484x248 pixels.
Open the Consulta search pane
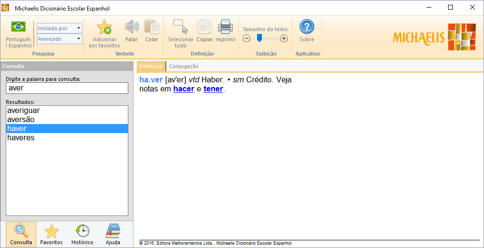pyautogui.click(x=21, y=235)
